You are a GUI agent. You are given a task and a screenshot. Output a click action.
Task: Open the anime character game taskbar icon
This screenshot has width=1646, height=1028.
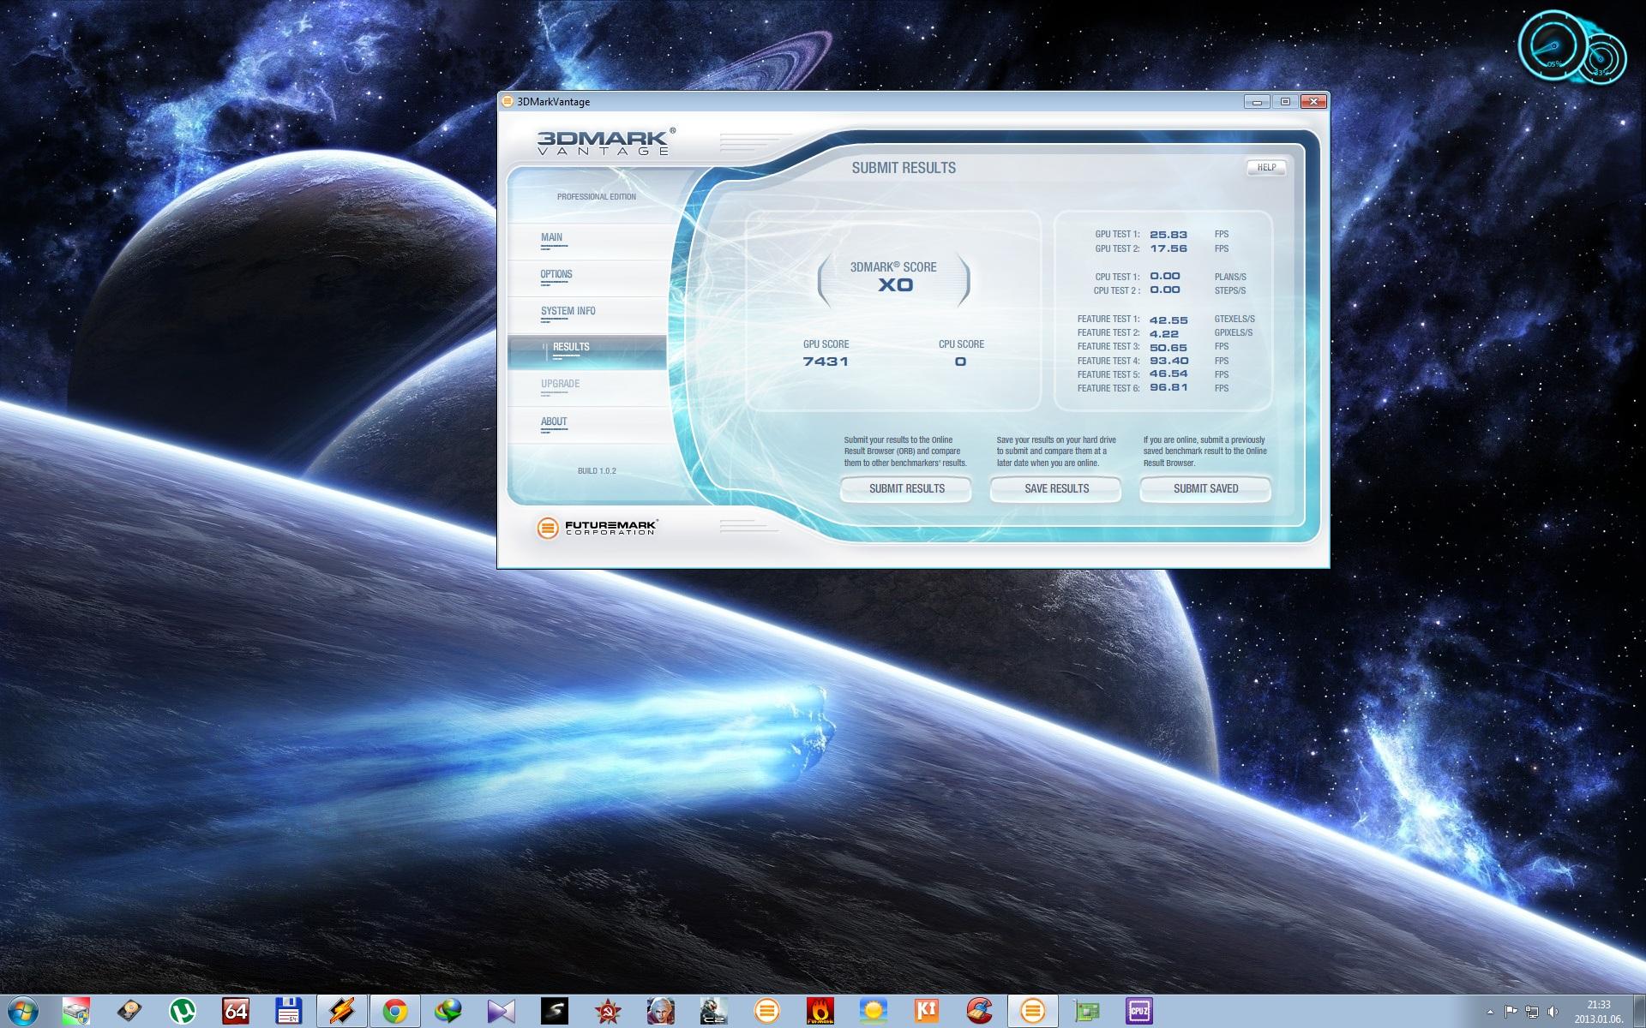coord(660,1012)
